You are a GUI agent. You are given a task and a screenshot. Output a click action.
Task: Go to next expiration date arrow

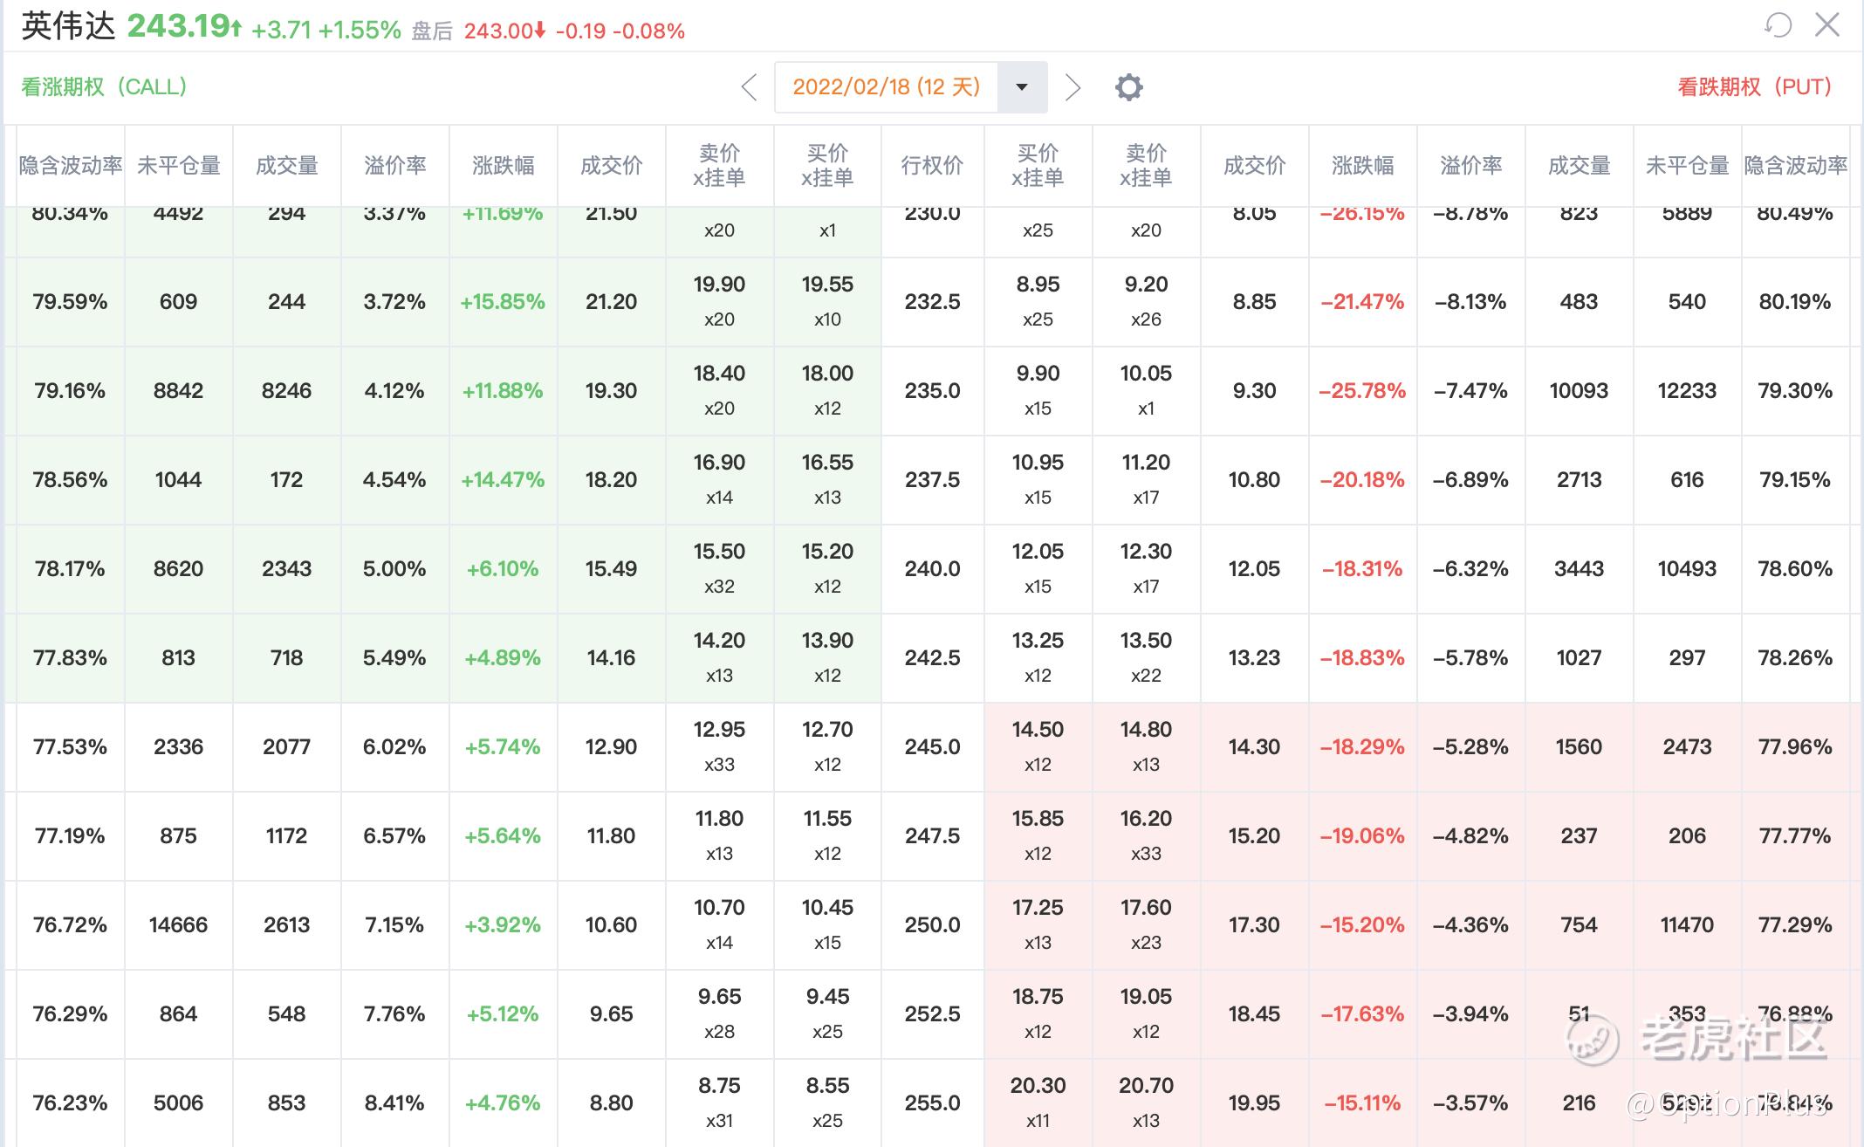coord(1073,87)
